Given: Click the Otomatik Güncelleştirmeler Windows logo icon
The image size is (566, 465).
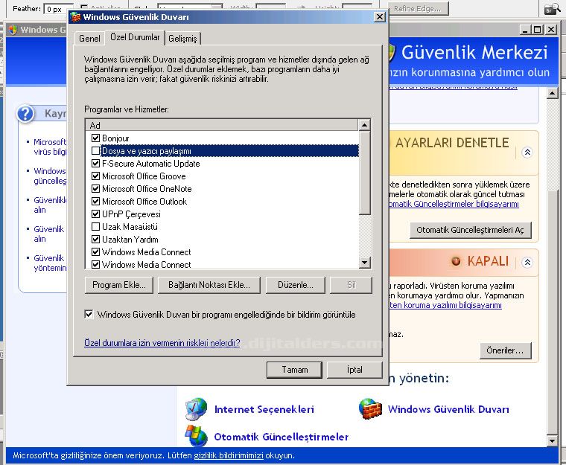Looking at the screenshot, I should pos(196,435).
